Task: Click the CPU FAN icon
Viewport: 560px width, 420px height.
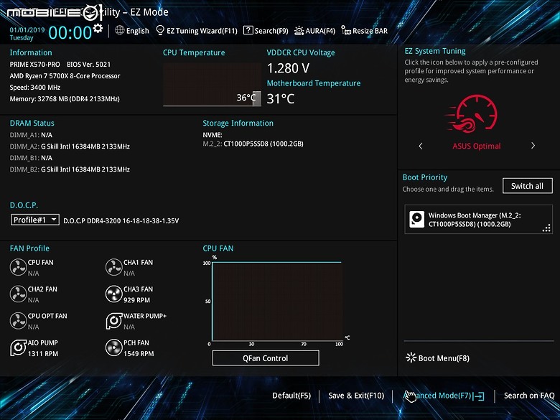Action: pyautogui.click(x=18, y=267)
